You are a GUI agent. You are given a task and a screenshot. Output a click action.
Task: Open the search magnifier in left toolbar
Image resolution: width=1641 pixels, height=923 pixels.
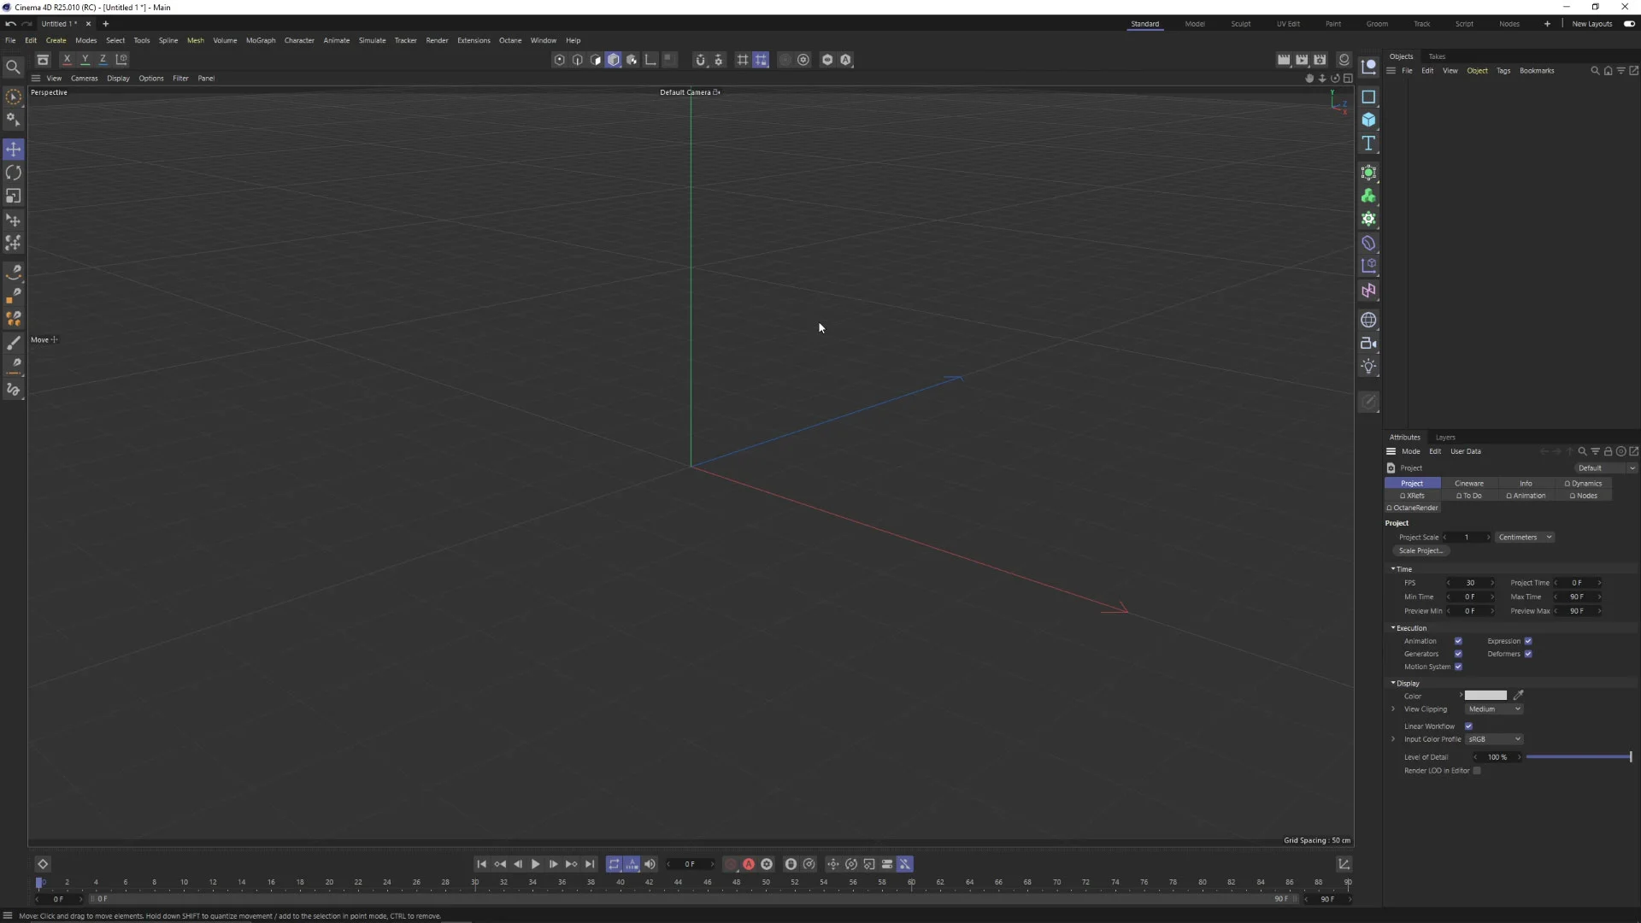pyautogui.click(x=13, y=67)
